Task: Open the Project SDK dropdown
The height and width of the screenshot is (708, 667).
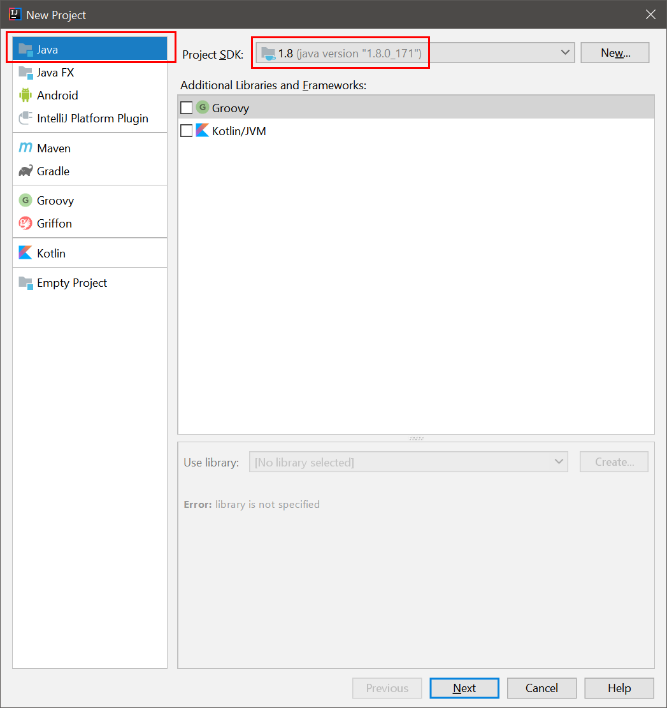Action: pyautogui.click(x=415, y=53)
